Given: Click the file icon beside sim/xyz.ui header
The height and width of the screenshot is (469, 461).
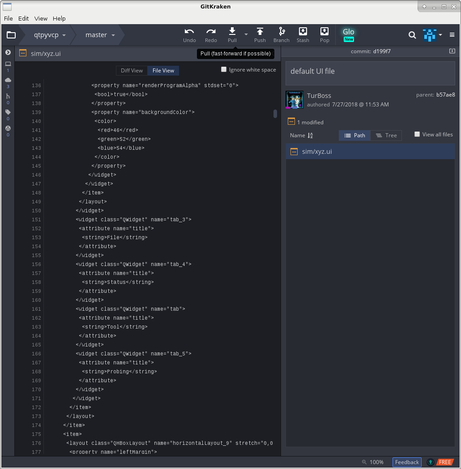Looking at the screenshot, I should pyautogui.click(x=23, y=53).
